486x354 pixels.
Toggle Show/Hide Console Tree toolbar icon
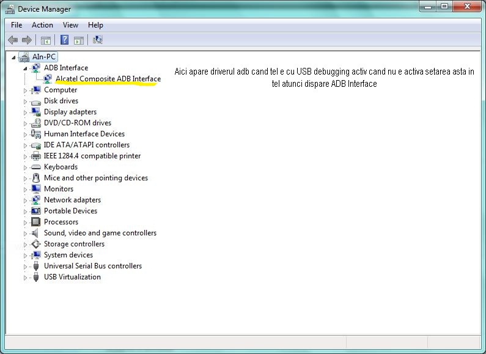pyautogui.click(x=46, y=40)
